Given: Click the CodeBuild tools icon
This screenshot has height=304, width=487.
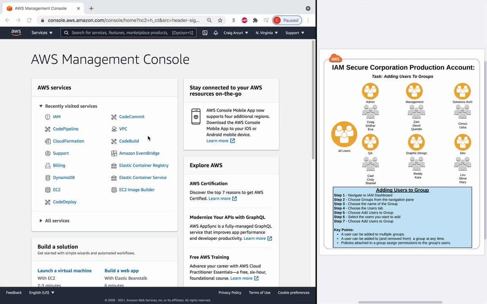Looking at the screenshot, I should pyautogui.click(x=114, y=141).
